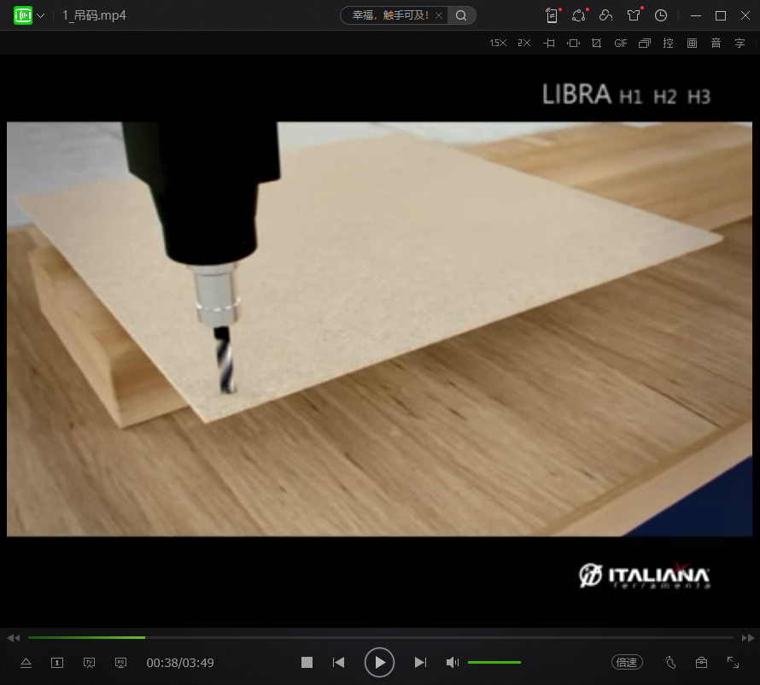This screenshot has width=760, height=685.
Task: Open the phone transfer icon in title bar
Action: 552,15
